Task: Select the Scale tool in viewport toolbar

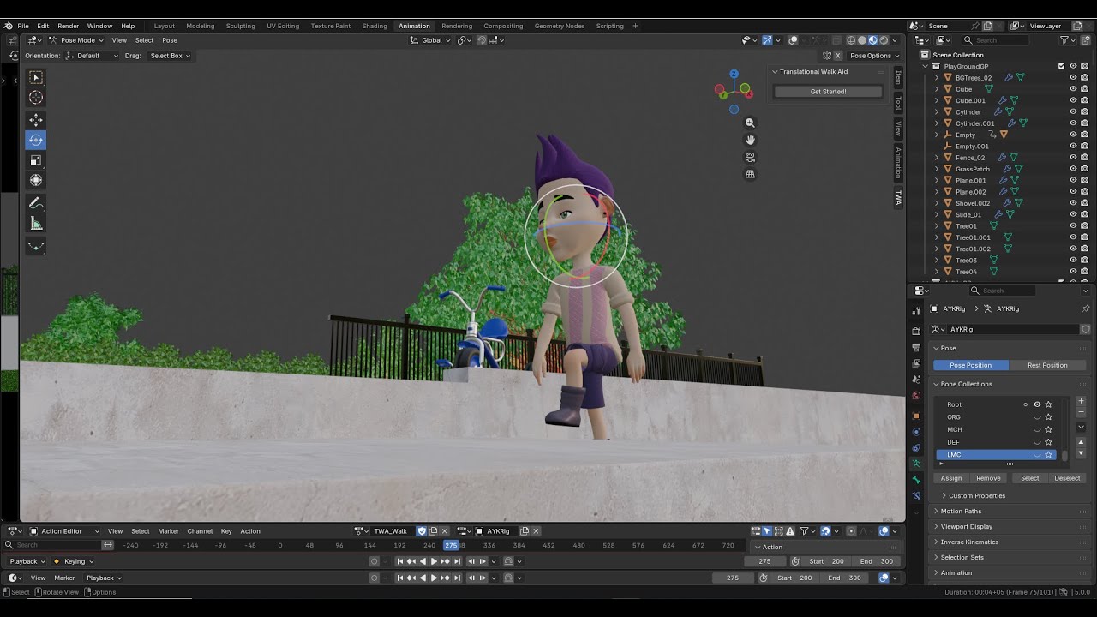Action: [x=36, y=160]
